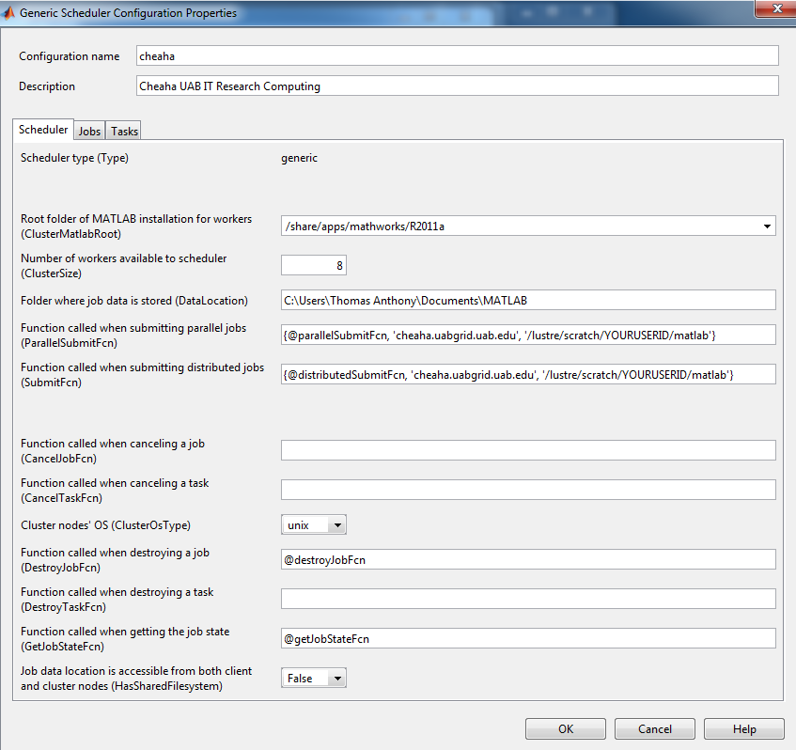Image resolution: width=796 pixels, height=750 pixels.
Task: Open Help for scheduler configuration
Action: 743,729
